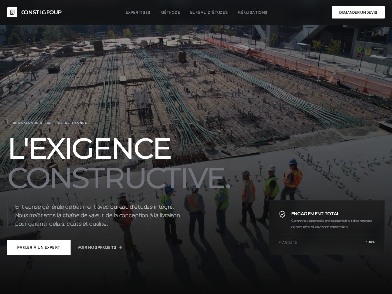Click the DEMANDER UN DEVIS button
392x294 pixels.
pos(358,12)
